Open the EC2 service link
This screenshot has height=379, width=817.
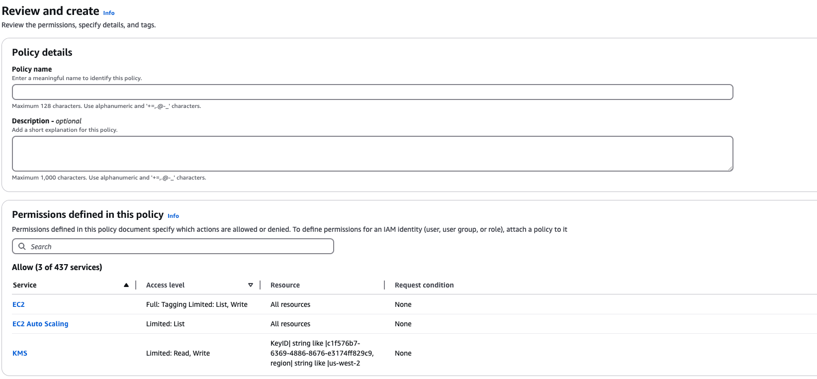click(18, 304)
